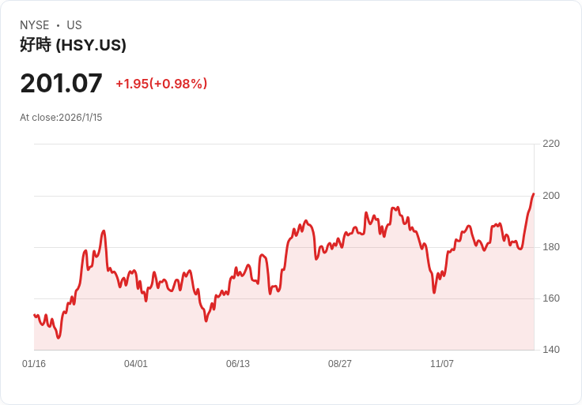Click the 200 price axis label

[551, 196]
